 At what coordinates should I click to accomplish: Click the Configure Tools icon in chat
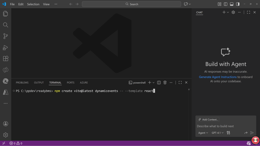[x=228, y=133]
